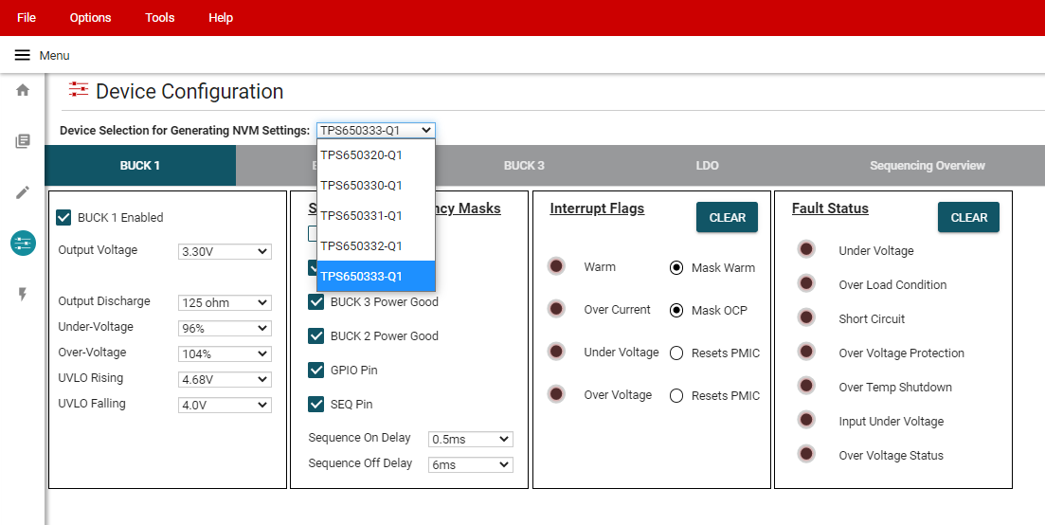Click the sliders configuration sidebar icon
Image resolution: width=1045 pixels, height=525 pixels.
(23, 244)
